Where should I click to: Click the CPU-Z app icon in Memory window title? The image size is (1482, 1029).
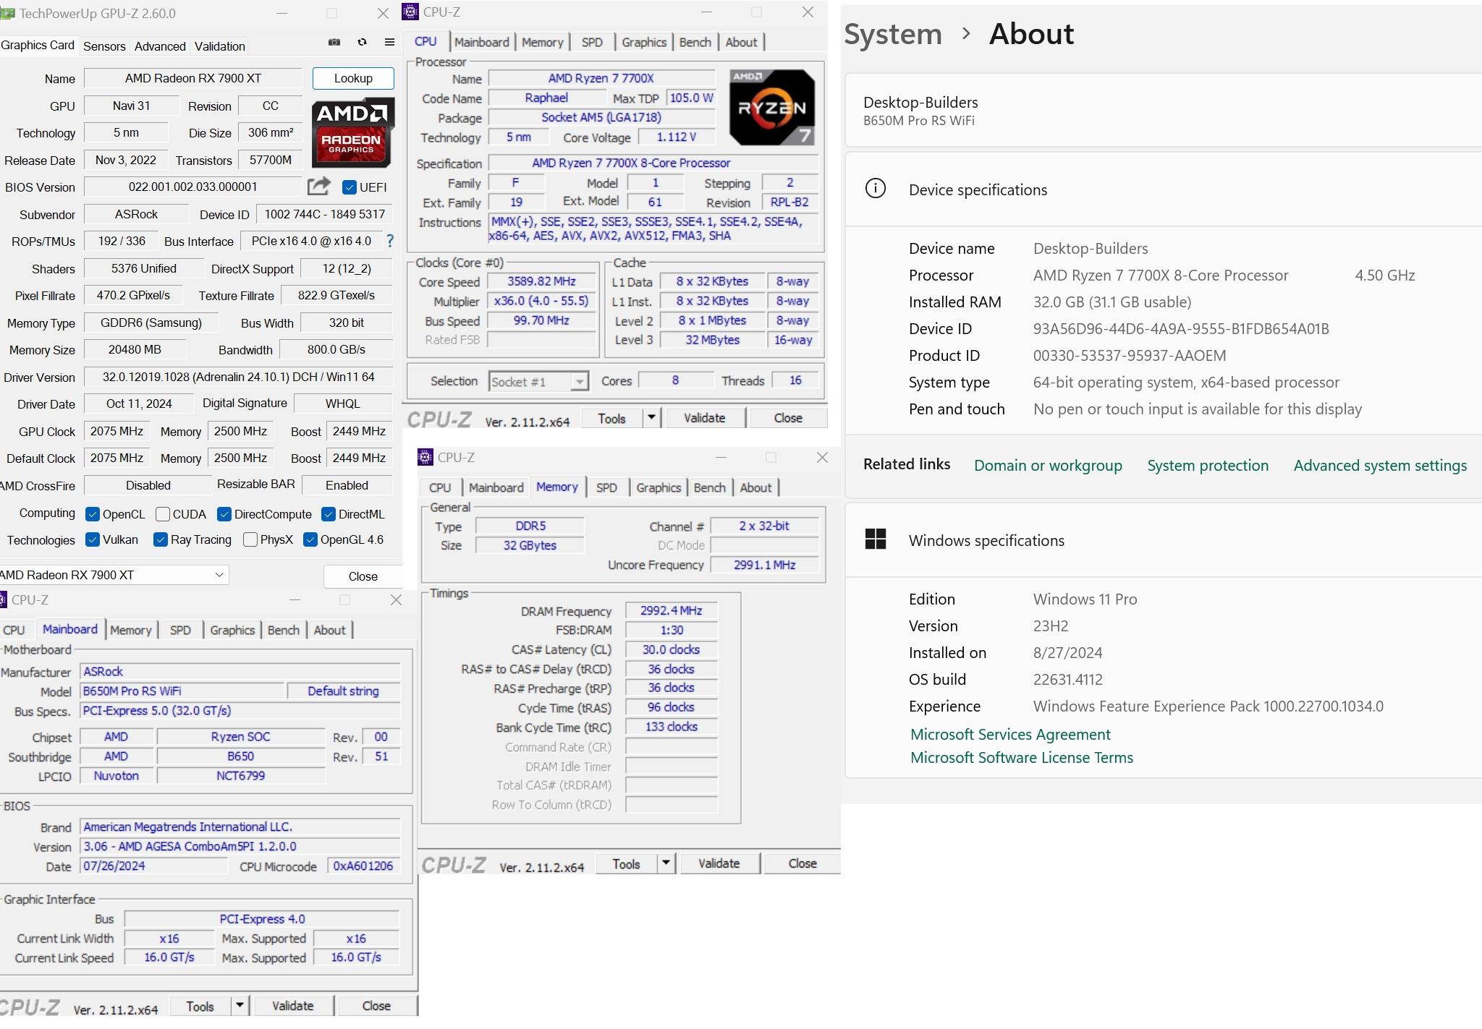(425, 457)
